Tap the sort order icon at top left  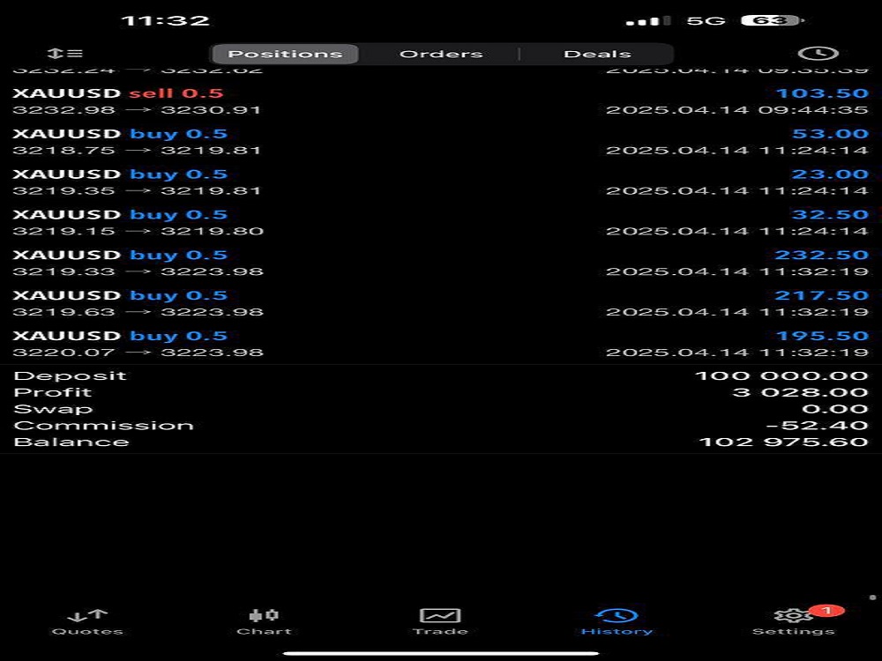[64, 54]
